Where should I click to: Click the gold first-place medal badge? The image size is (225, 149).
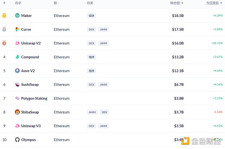[4, 15]
